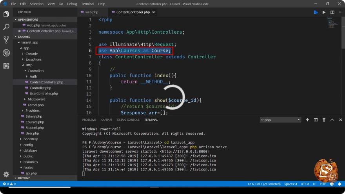Viewport: 345px width, 194px height.
Task: Open Courses.php in the explorer
Action: coord(34,122)
